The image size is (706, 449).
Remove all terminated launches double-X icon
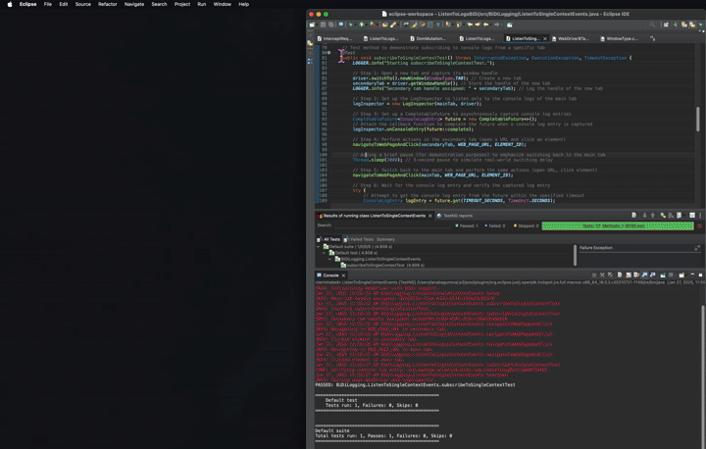[x=610, y=274]
